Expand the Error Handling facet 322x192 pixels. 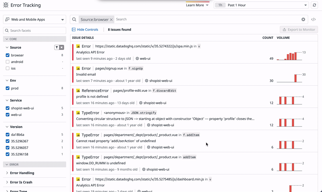22,173
